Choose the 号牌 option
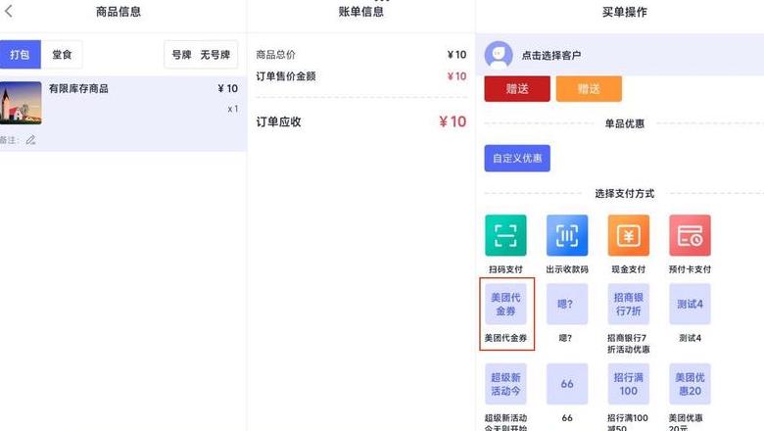 point(181,55)
